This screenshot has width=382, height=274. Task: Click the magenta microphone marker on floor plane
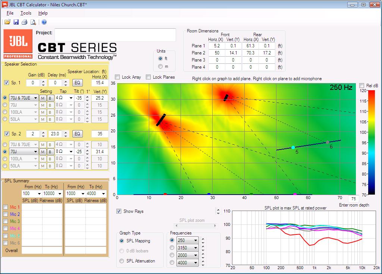(x=295, y=194)
